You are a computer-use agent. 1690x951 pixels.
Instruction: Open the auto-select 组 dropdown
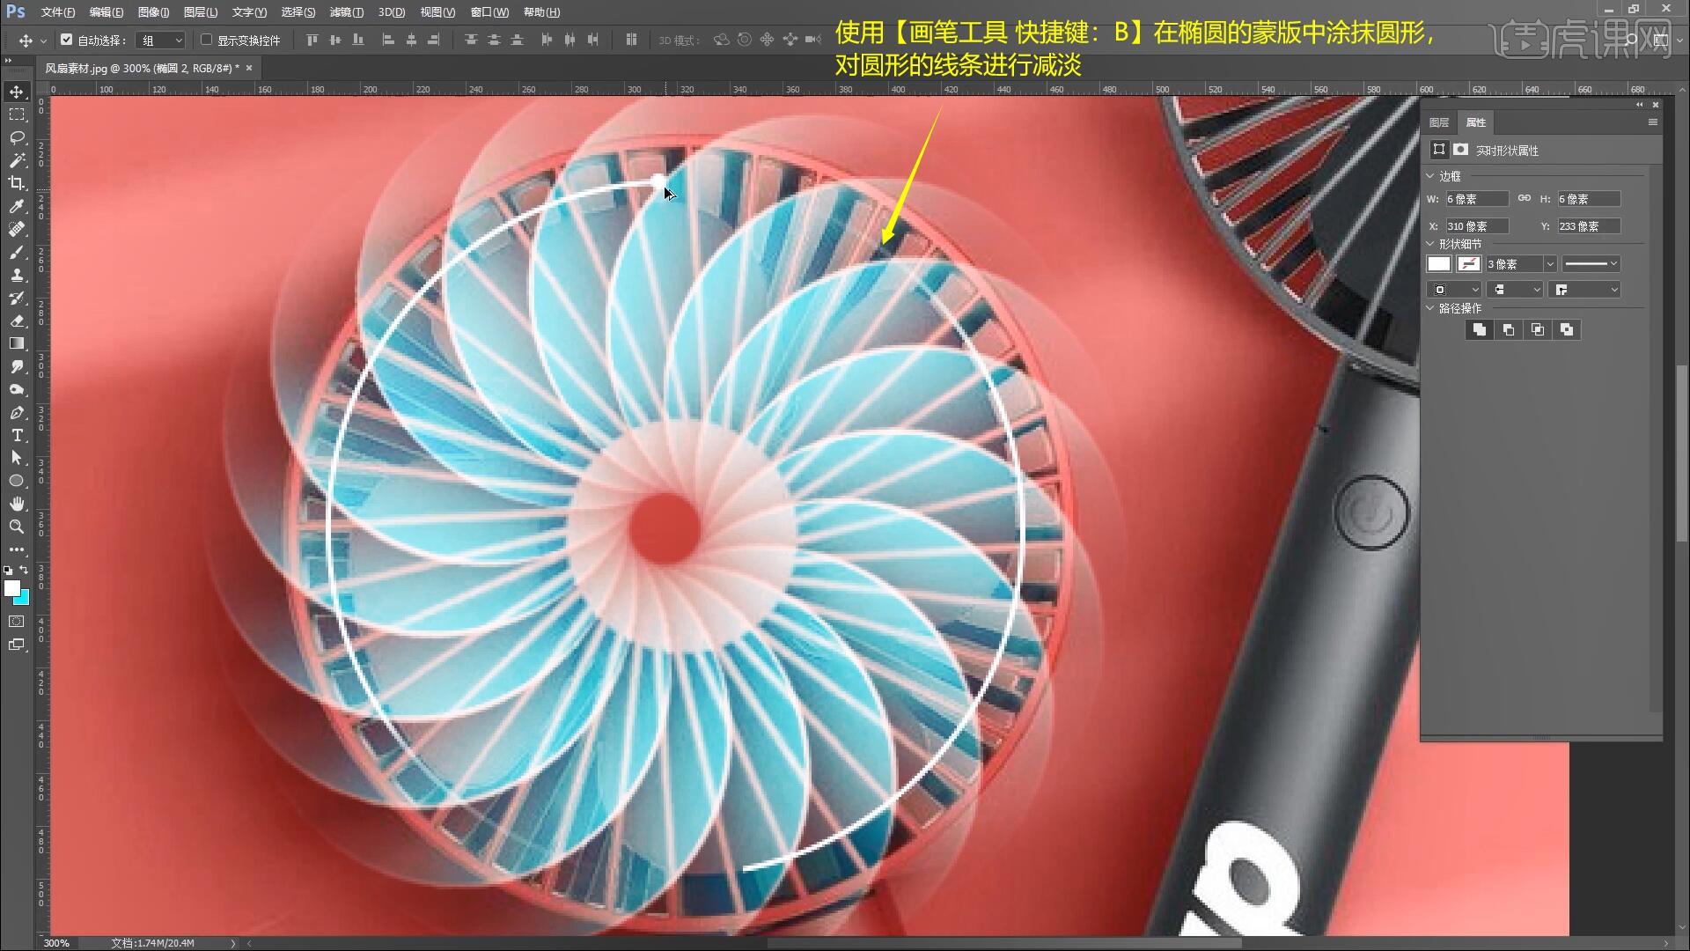click(163, 40)
